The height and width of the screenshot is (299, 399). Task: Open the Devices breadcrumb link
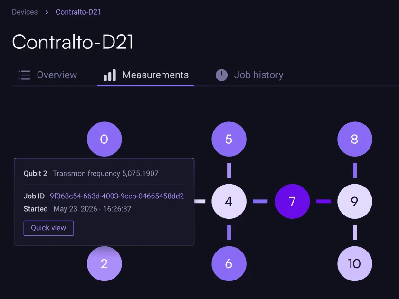(25, 12)
